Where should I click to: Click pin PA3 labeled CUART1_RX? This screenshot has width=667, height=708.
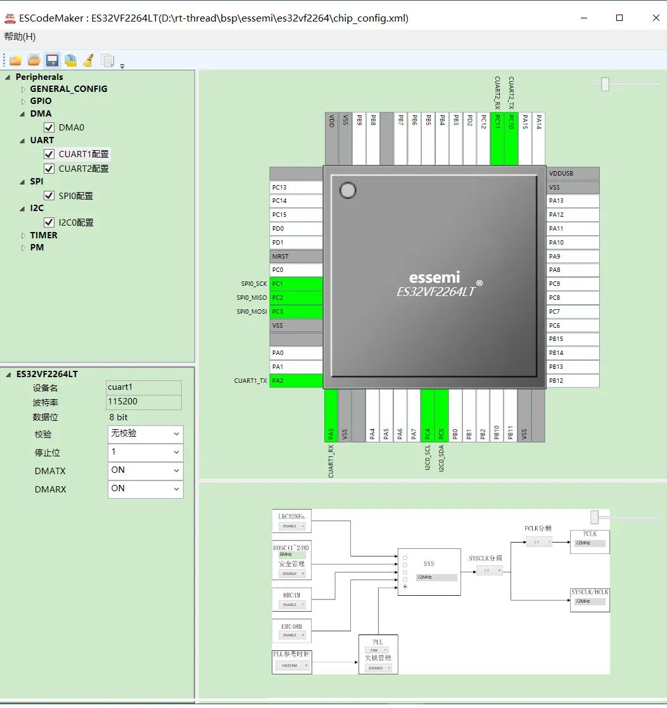tap(331, 415)
